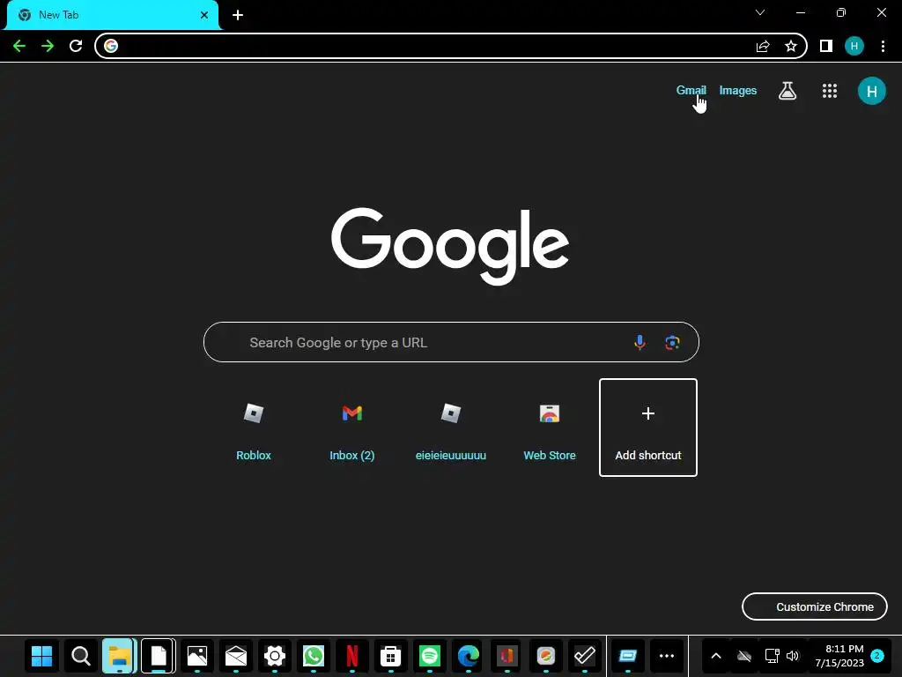This screenshot has width=902, height=677.
Task: Open the blank document app in taskbar
Action: coord(159,656)
